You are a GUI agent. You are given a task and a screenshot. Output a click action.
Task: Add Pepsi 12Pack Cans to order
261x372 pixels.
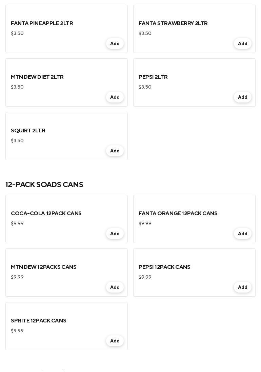click(x=242, y=287)
